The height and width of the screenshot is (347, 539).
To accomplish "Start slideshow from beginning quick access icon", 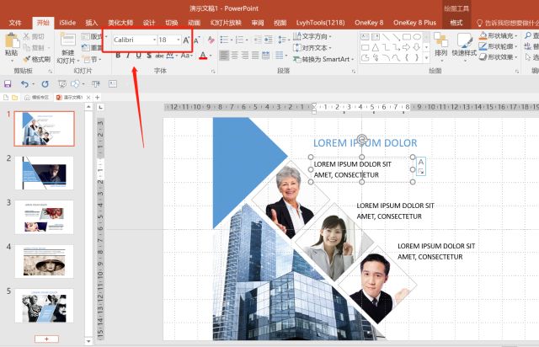I will click(61, 83).
